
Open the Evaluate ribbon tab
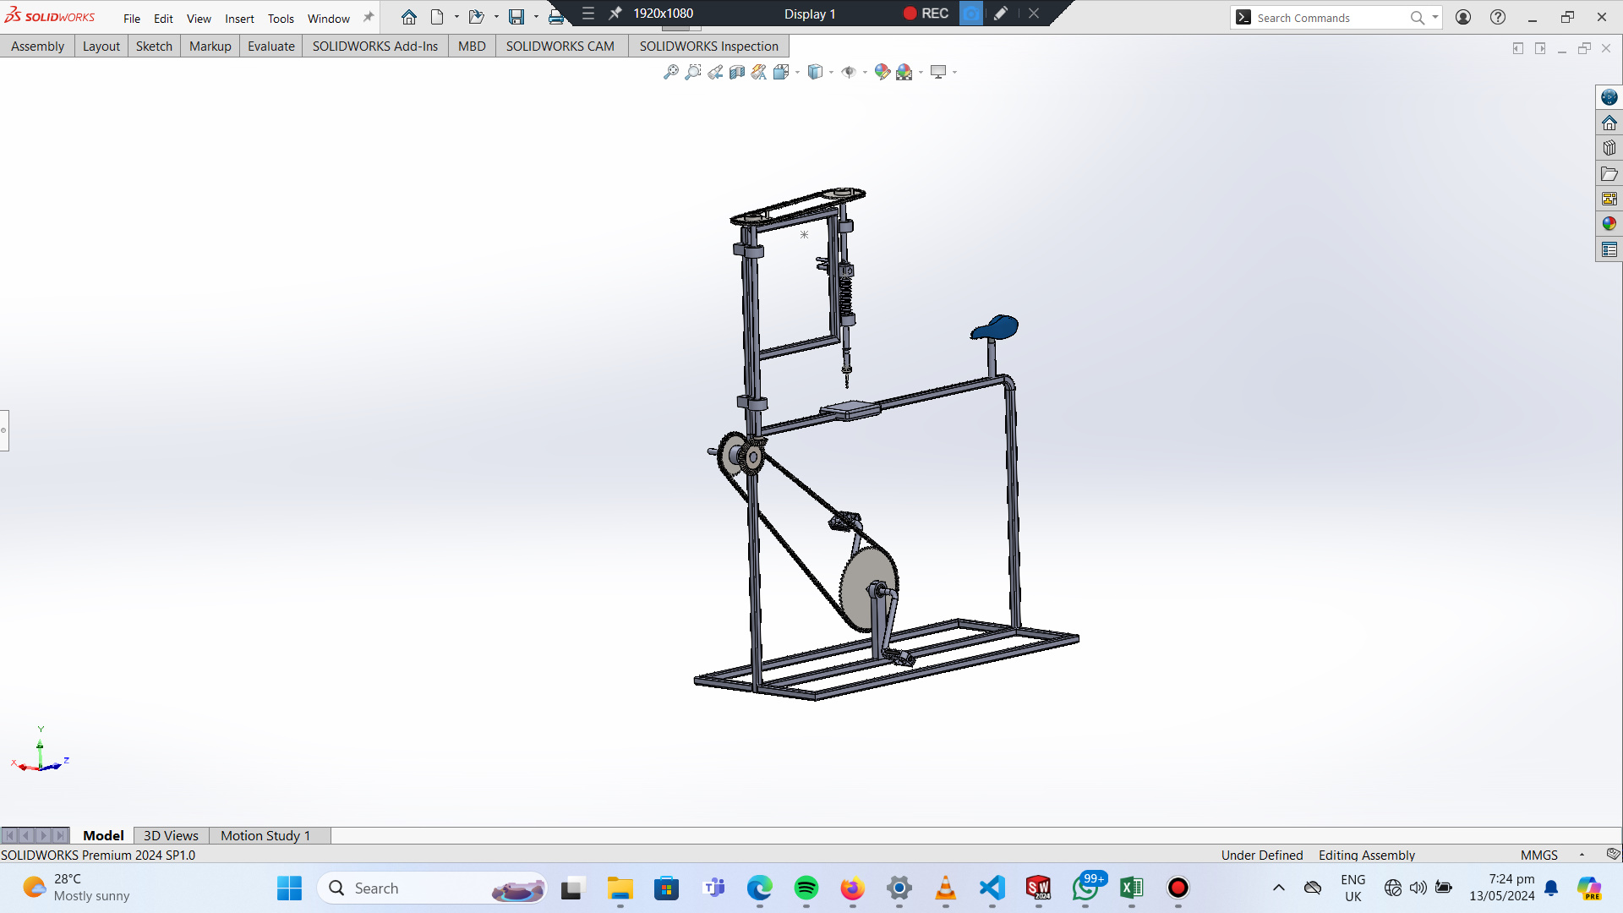pos(270,46)
